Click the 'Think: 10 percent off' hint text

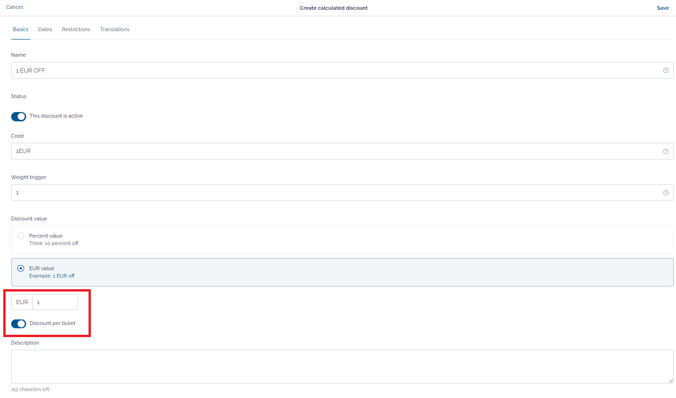(54, 243)
